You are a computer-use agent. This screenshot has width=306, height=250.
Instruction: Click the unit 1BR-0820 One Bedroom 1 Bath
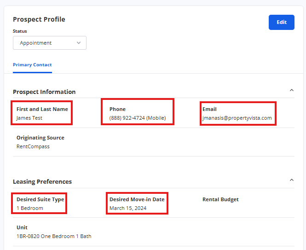(x=54, y=236)
